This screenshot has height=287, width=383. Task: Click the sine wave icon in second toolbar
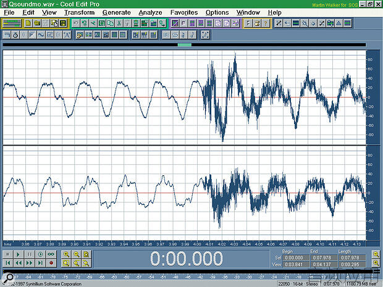(x=41, y=35)
